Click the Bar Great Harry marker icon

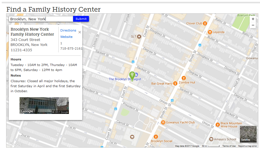(x=175, y=84)
